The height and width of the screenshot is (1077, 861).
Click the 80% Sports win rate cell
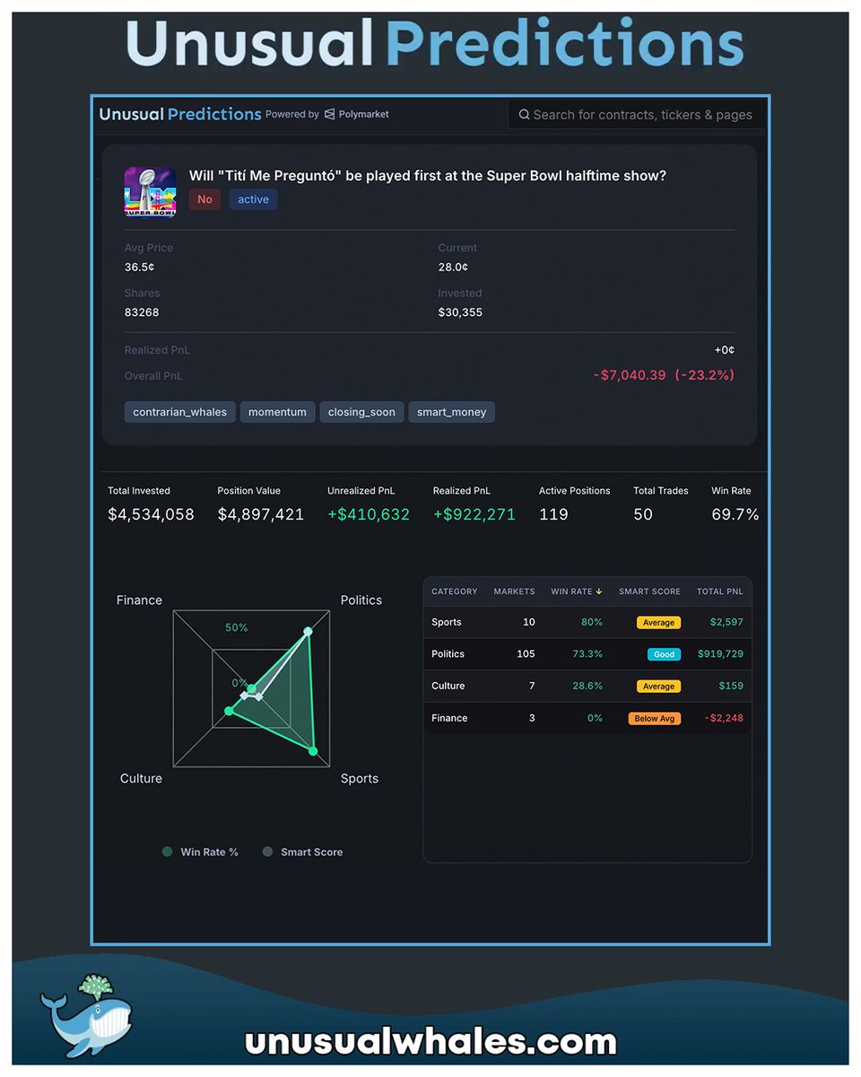(591, 622)
